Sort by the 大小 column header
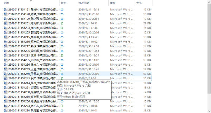Screen dimensions: 211x113 click(x=139, y=3)
